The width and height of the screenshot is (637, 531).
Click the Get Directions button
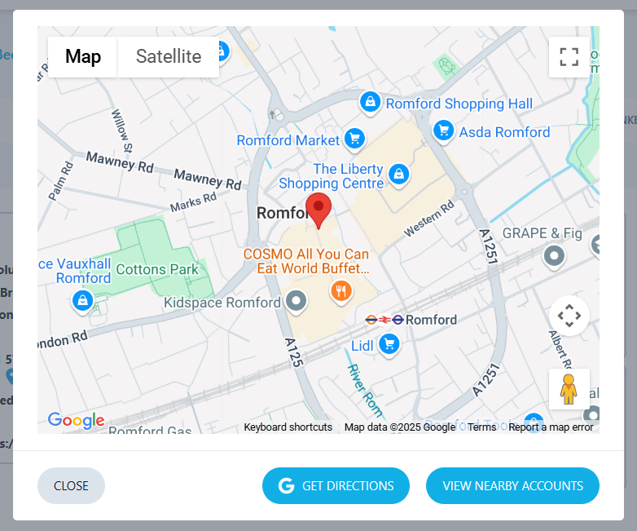[336, 485]
